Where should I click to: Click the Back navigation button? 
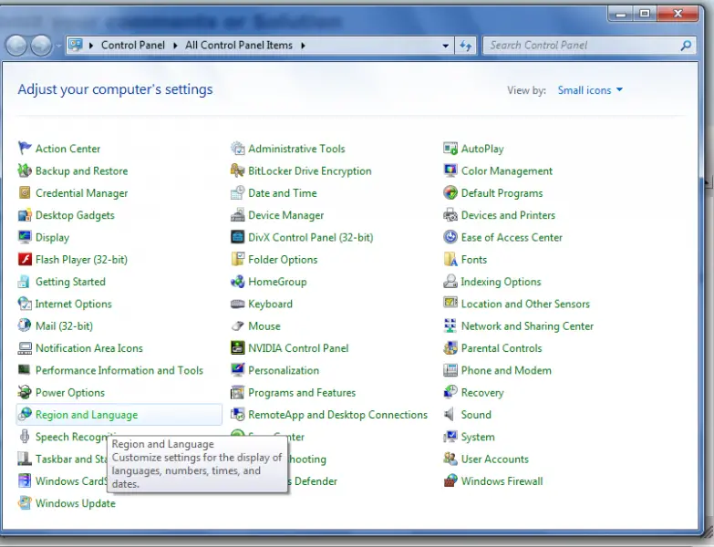click(x=16, y=46)
